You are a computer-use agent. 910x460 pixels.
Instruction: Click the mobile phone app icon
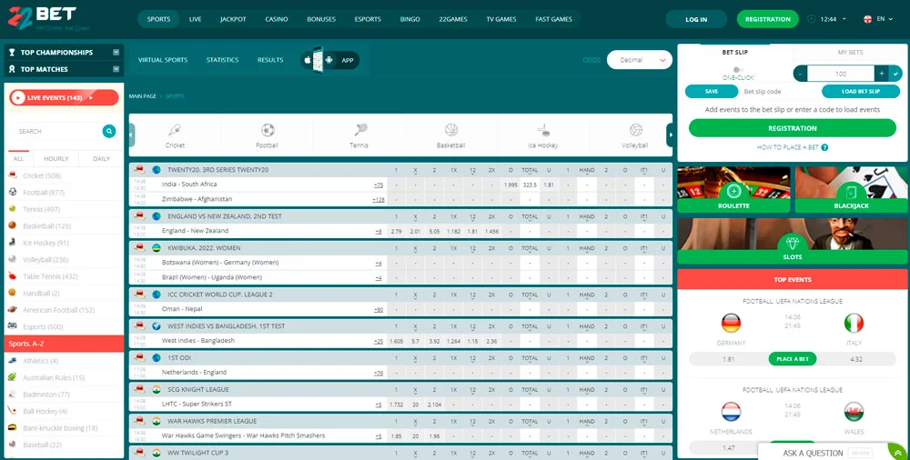click(318, 60)
